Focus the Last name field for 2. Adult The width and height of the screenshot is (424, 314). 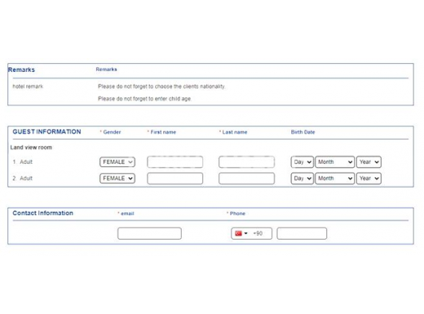246,178
